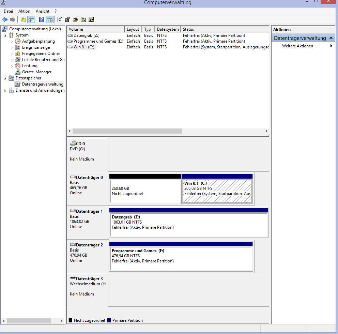Select the Datengrab (Z:) volume row
Screen dimensions: 338x334
point(168,35)
